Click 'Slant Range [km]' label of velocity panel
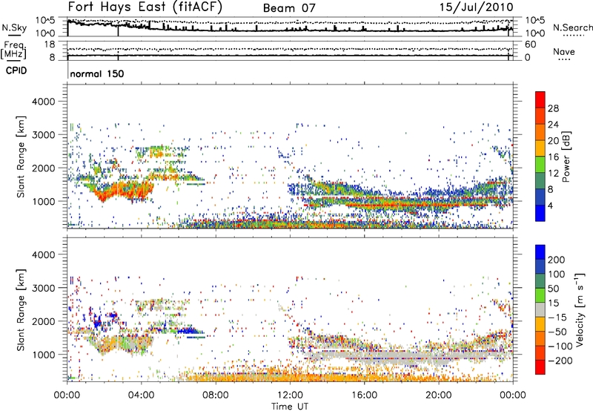 (x=21, y=310)
